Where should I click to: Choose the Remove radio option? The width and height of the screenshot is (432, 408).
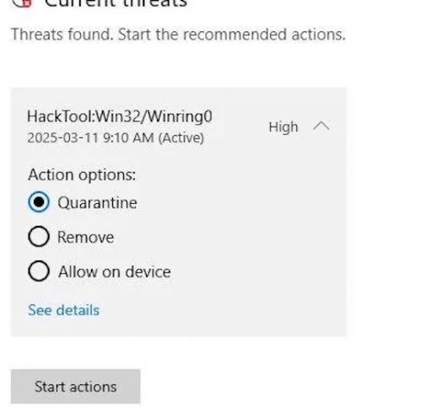pyautogui.click(x=39, y=236)
